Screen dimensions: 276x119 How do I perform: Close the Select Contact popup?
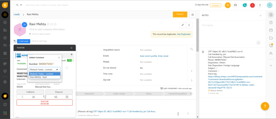coord(59,57)
